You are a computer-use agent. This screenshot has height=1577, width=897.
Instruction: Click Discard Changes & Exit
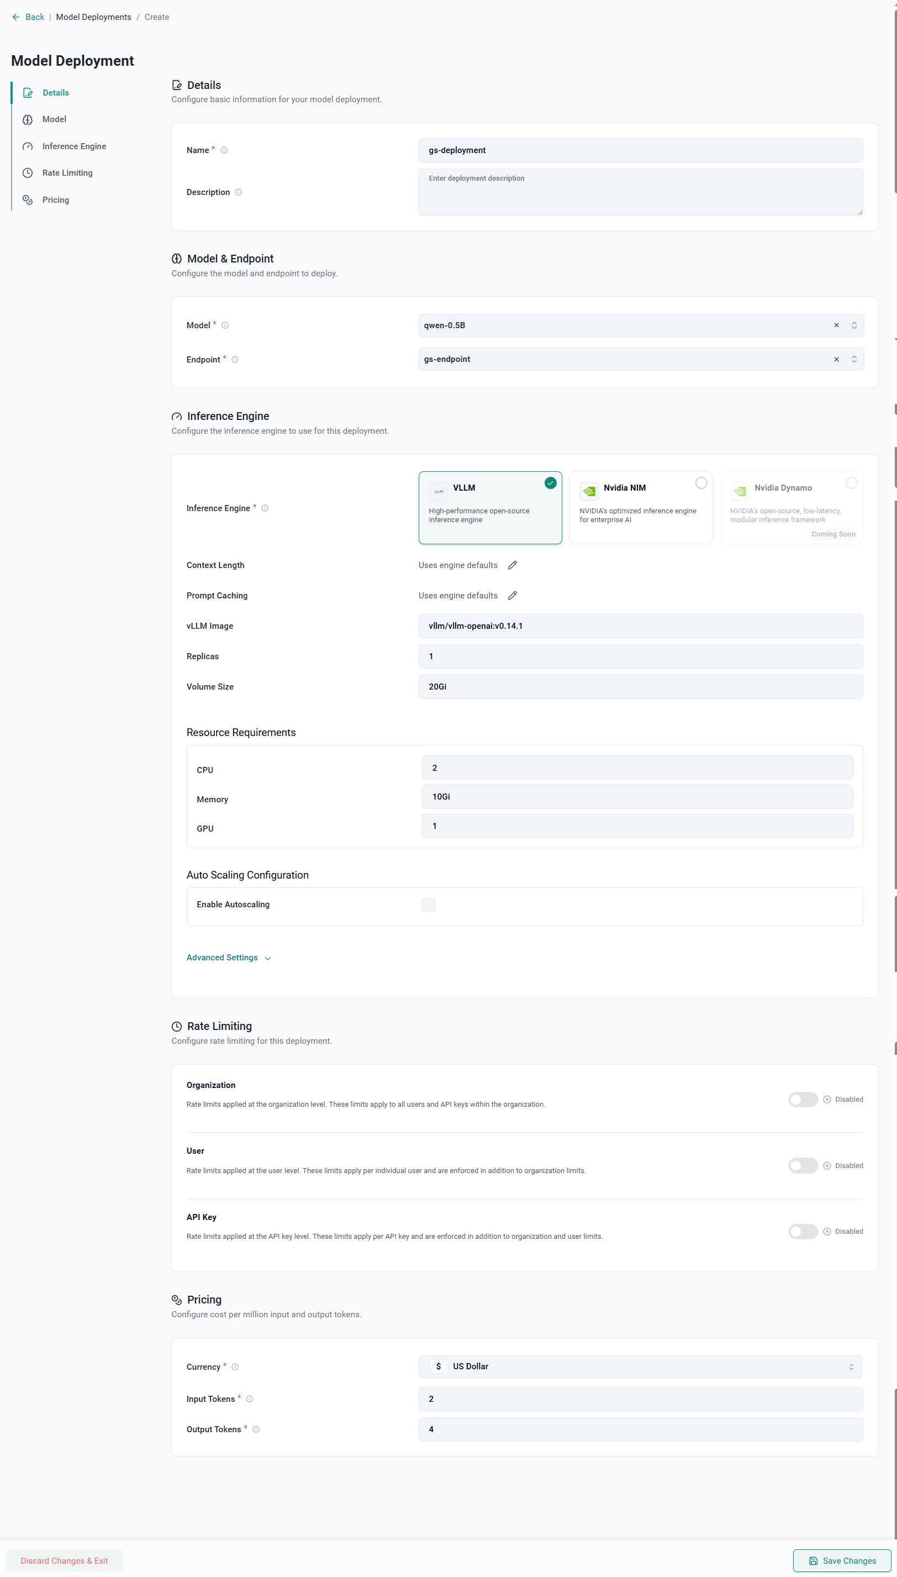[64, 1560]
